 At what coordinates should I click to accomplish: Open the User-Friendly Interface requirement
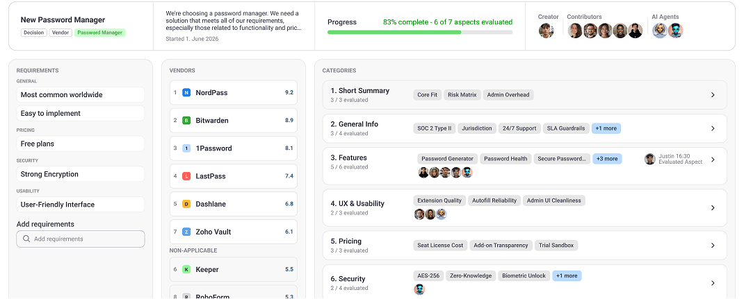81,205
